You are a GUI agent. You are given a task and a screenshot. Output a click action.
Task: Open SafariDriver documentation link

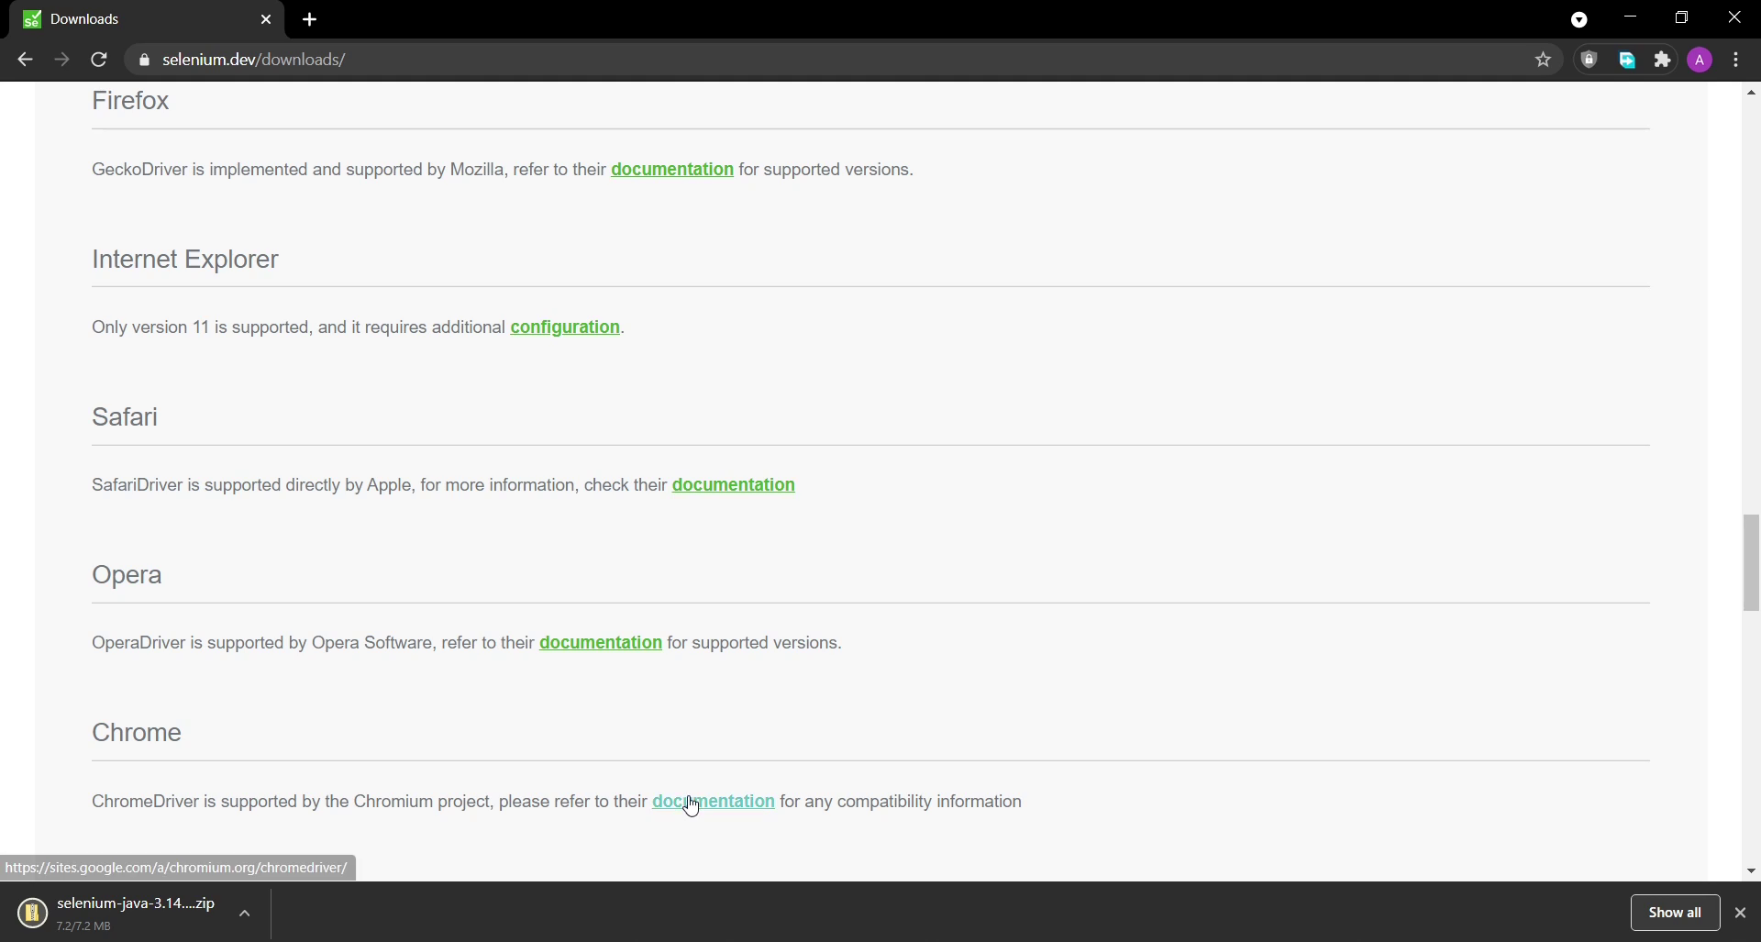[x=733, y=485]
